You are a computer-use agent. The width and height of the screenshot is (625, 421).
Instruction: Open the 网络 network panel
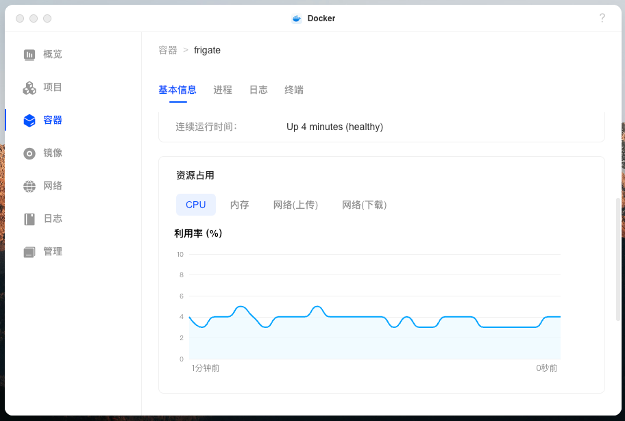coord(42,186)
